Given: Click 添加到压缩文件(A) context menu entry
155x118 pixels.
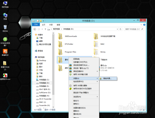Looking at the screenshot, I should [84, 65].
